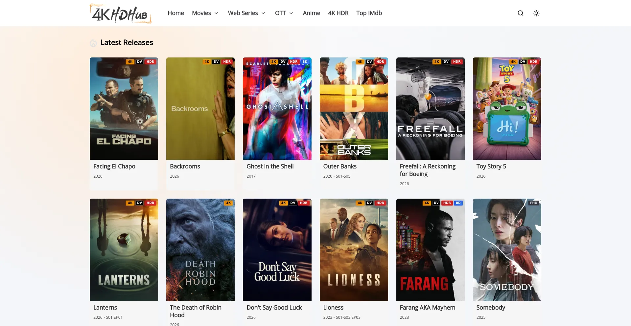Click the HDR badge on Outer Banks

pos(380,62)
